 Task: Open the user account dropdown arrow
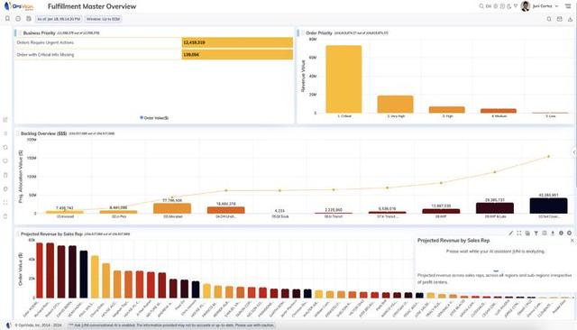coord(556,6)
